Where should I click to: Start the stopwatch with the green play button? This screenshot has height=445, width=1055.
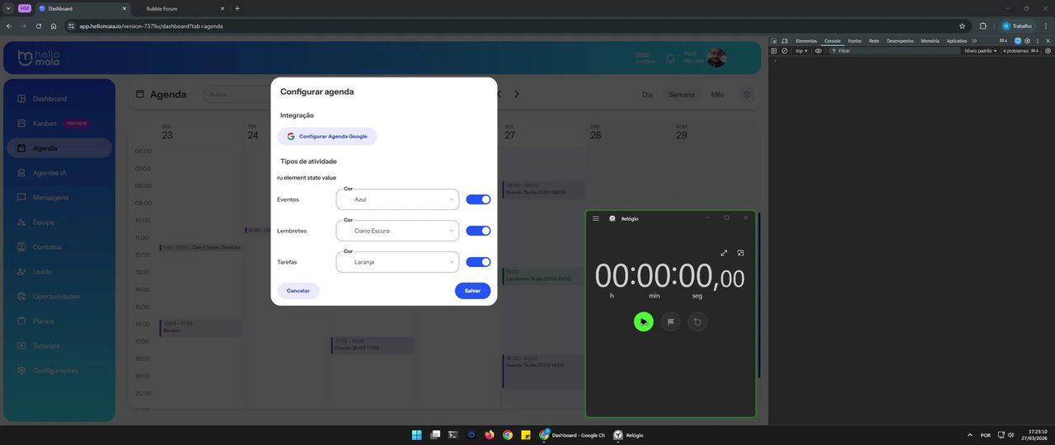point(644,321)
